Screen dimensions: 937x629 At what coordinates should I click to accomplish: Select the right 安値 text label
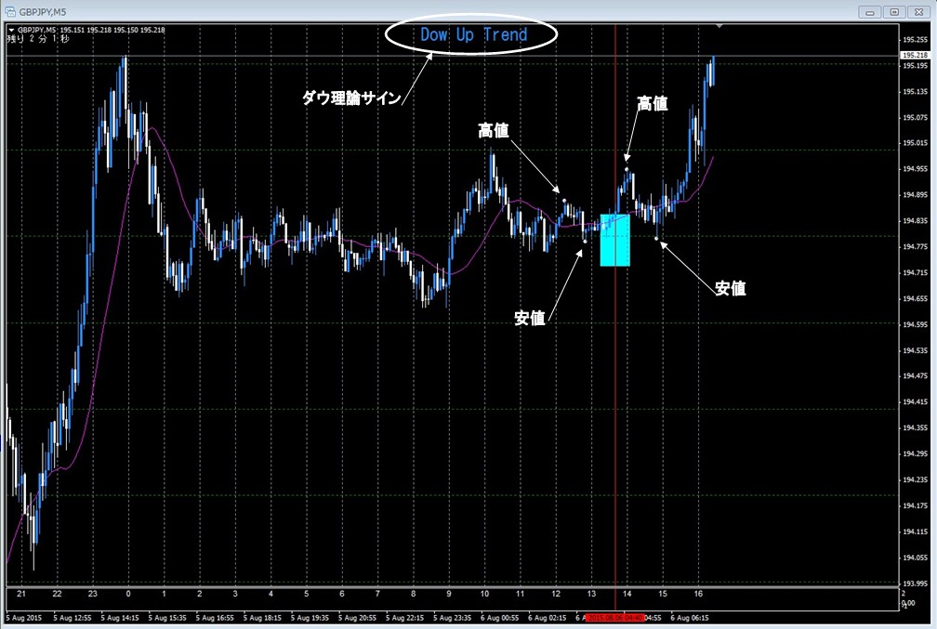731,289
